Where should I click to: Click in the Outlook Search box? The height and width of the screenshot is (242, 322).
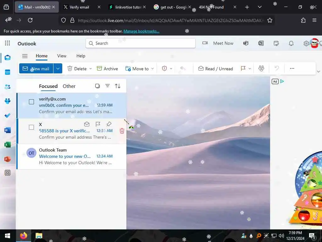coord(141,43)
